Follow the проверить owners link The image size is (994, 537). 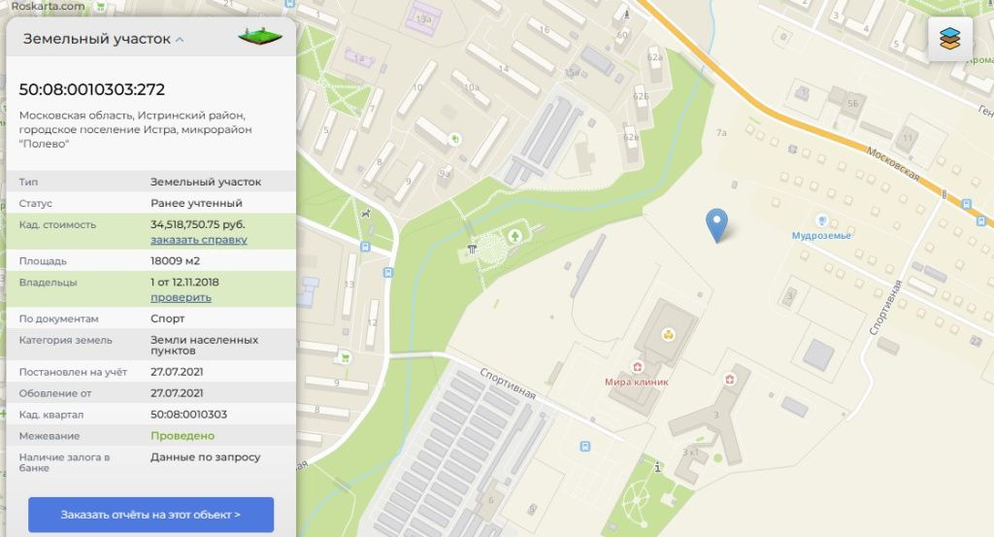(x=181, y=297)
